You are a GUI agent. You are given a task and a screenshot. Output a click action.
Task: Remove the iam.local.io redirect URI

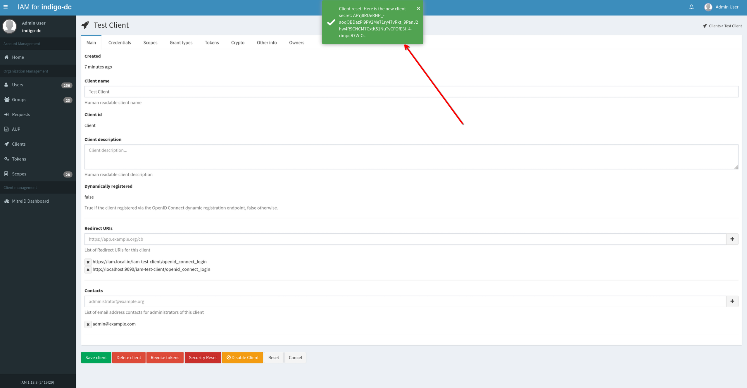click(x=88, y=262)
